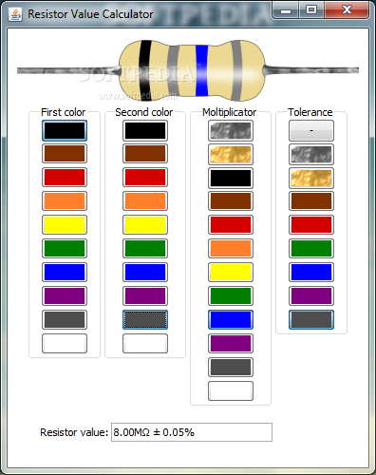Viewport: 376px width, 475px height.
Task: Set Moltiplicator to black
Action: [231, 178]
